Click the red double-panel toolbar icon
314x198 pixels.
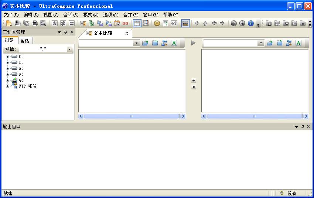tap(125, 23)
